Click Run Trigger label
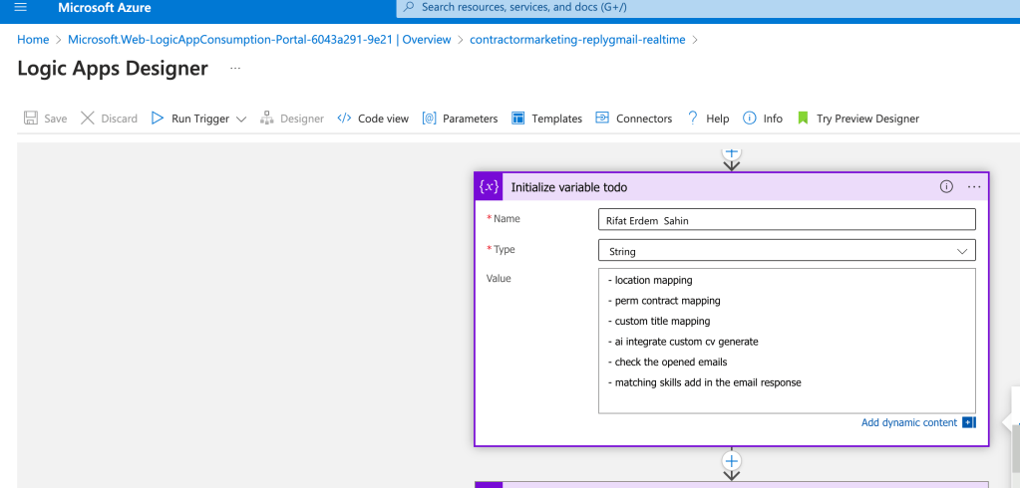The width and height of the screenshot is (1020, 488). [x=200, y=119]
